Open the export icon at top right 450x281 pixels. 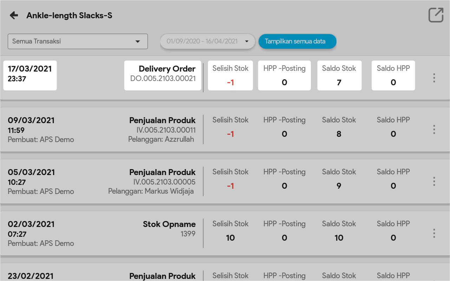[436, 15]
